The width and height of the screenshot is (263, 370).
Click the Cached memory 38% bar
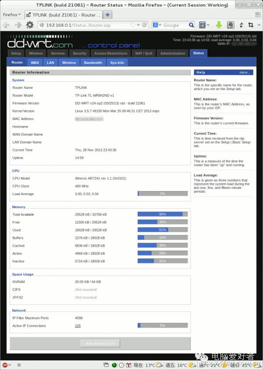point(163,245)
